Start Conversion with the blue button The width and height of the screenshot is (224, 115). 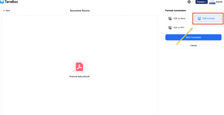193,37
